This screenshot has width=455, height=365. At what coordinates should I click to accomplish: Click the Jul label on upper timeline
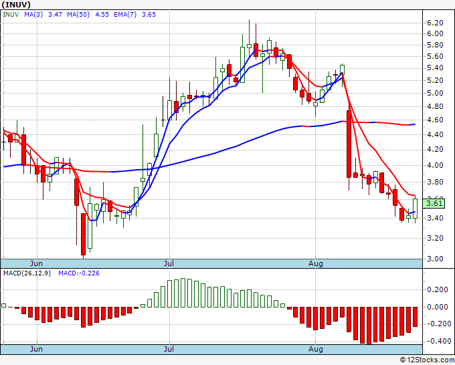pos(169,264)
